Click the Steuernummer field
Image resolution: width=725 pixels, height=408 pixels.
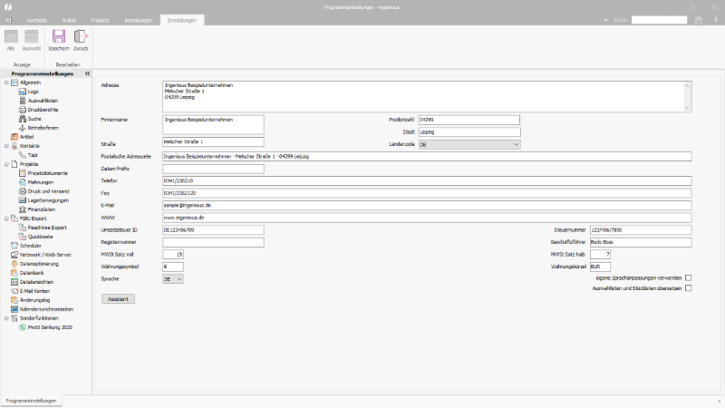point(641,230)
